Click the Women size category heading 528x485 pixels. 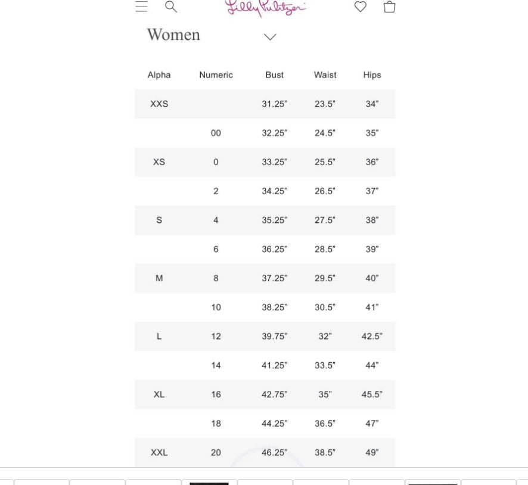coord(173,35)
